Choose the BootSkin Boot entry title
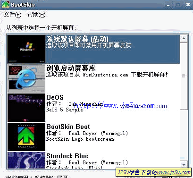 68,127
